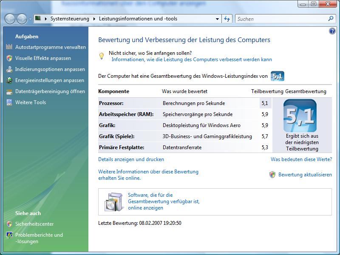The image size is (340, 255).
Task: Minimize the window
Action: point(303,4)
